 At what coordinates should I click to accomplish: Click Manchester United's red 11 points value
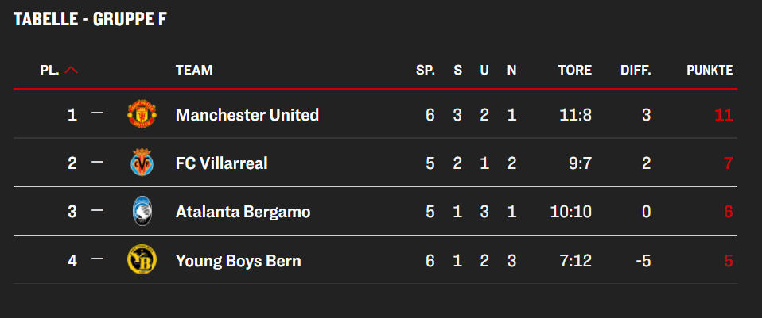pyautogui.click(x=724, y=115)
